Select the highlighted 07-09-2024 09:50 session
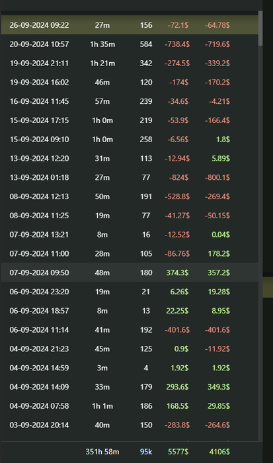 [x=130, y=273]
